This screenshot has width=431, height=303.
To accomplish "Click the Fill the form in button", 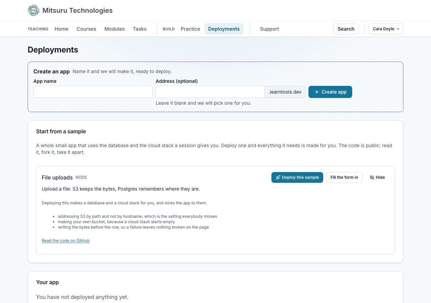I will pos(344,177).
